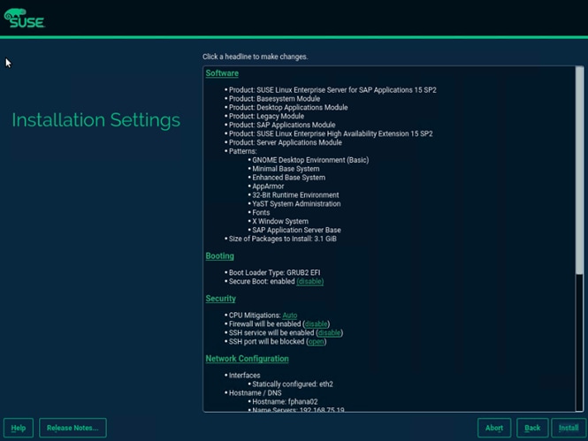Click the Help button

(19, 428)
